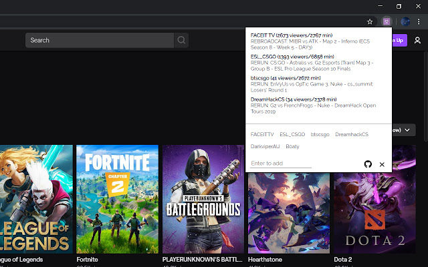This screenshot has height=267, width=428.
Task: Expand the sort dropdown chevron
Action: coord(407,130)
